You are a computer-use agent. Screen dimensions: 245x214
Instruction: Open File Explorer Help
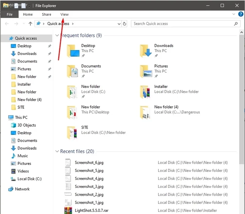[241, 14]
